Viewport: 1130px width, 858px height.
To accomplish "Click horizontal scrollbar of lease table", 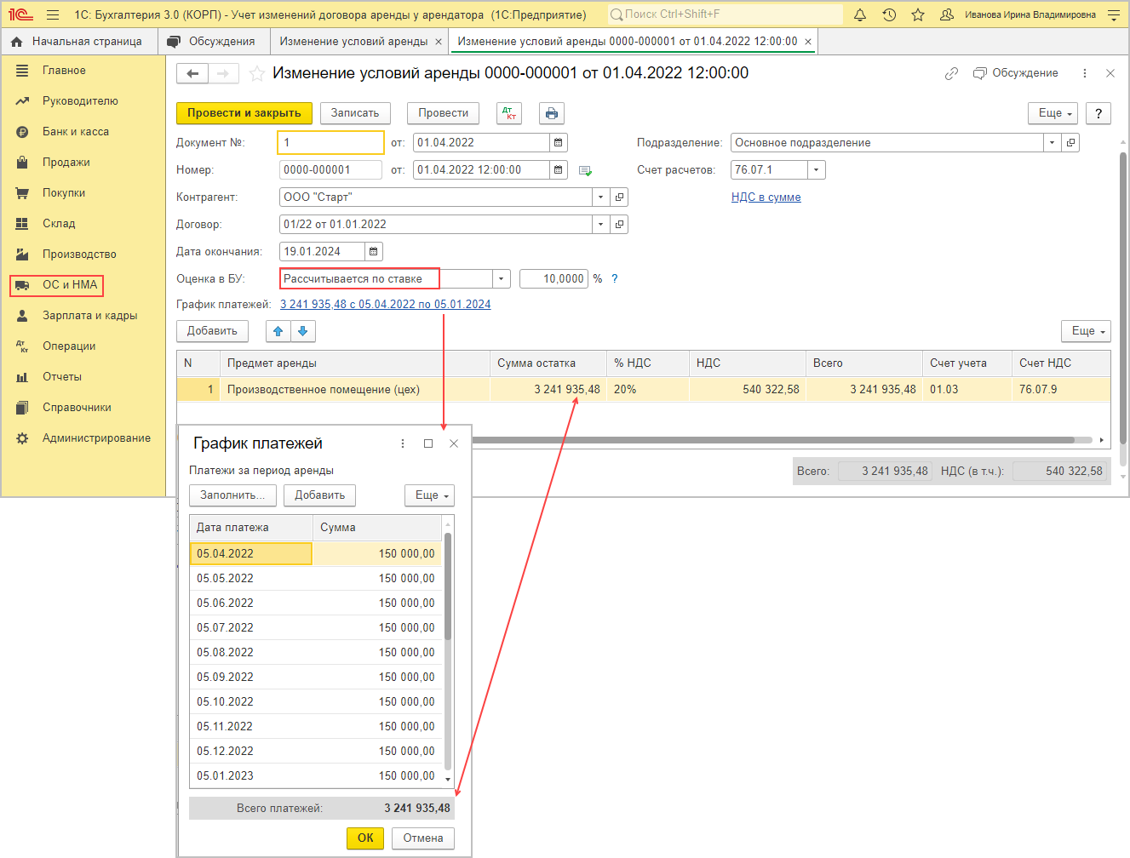I will point(773,440).
